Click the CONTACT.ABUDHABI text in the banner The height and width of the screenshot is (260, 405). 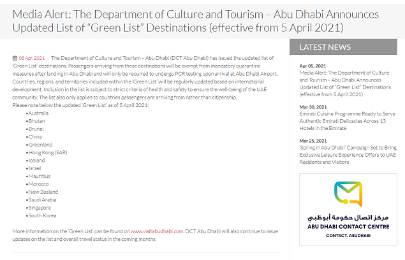(x=347, y=235)
